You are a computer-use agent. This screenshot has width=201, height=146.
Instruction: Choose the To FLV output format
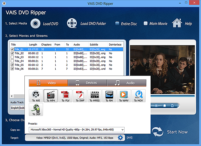tap(66, 96)
